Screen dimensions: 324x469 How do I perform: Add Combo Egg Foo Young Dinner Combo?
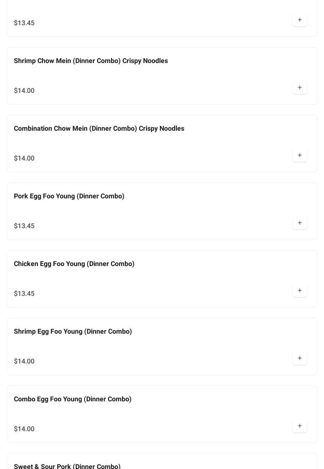[x=300, y=426]
